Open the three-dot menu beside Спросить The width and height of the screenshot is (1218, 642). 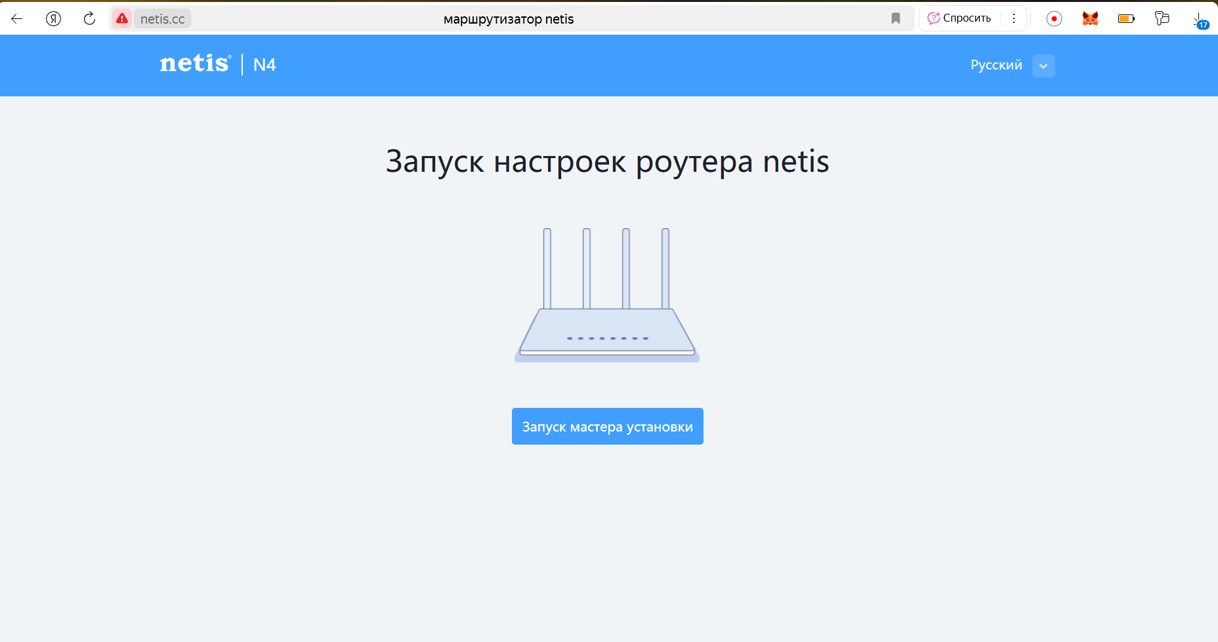point(1014,18)
